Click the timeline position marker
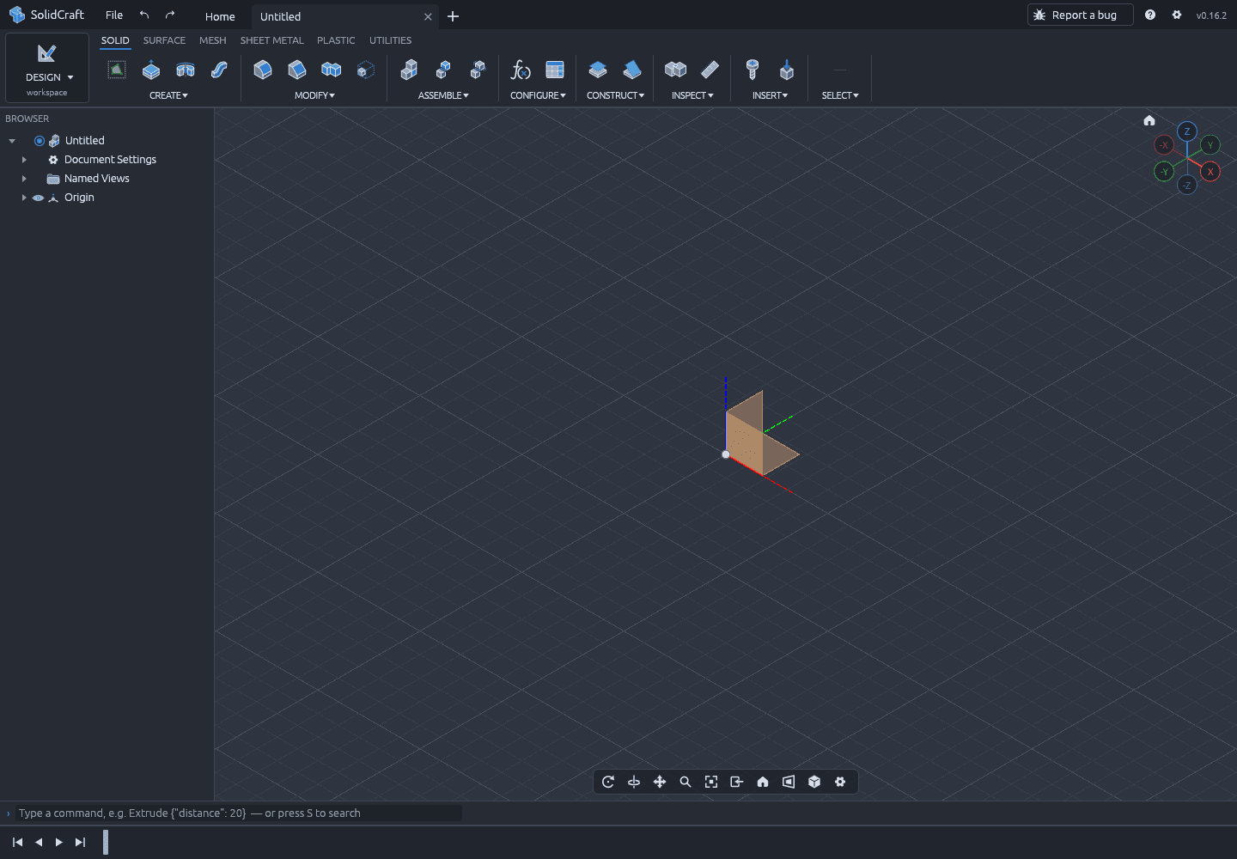1237x859 pixels. click(x=106, y=842)
